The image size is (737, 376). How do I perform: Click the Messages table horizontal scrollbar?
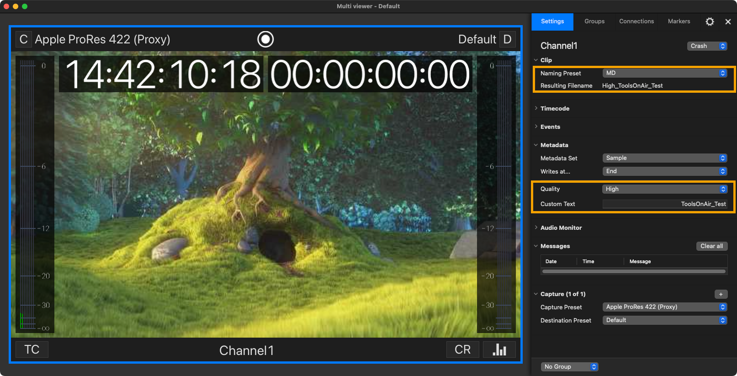(634, 271)
